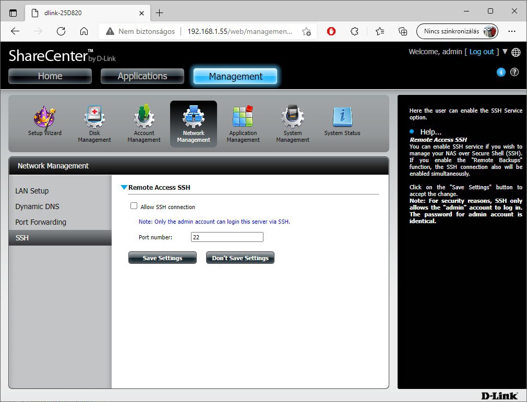Click the admin account SSH note text
The width and height of the screenshot is (527, 402).
click(x=214, y=222)
